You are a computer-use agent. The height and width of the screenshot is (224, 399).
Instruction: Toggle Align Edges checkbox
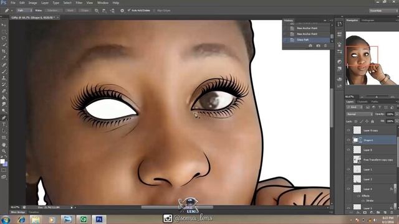154,11
